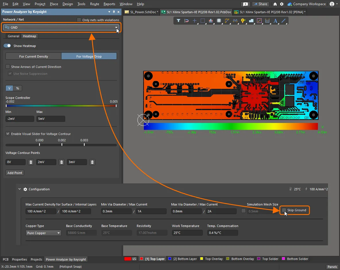
Task: Click the Work Temperature input field
Action: tap(187, 233)
